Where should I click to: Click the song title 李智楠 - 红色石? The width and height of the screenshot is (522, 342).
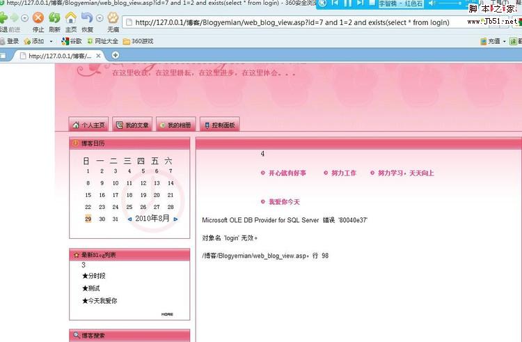point(401,3)
